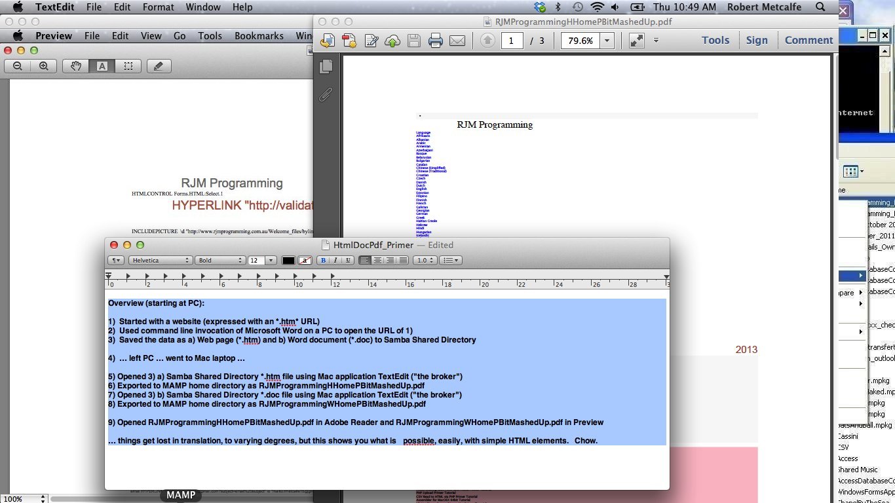The width and height of the screenshot is (895, 503).
Task: Open the Help menu in menu bar
Action: (x=242, y=7)
